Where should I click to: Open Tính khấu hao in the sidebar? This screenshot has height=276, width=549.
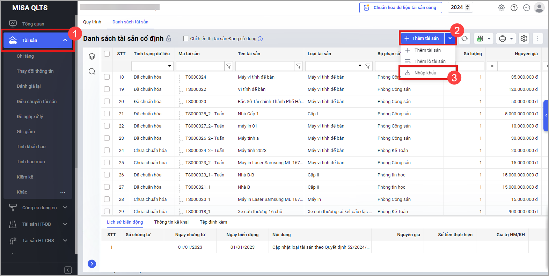(31, 146)
